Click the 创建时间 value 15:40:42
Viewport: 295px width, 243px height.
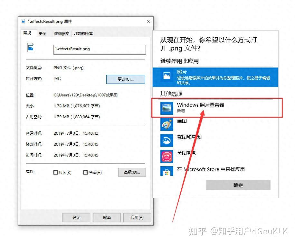click(76, 133)
